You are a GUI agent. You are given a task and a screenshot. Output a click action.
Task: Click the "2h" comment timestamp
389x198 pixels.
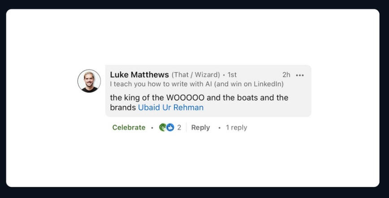pyautogui.click(x=286, y=75)
